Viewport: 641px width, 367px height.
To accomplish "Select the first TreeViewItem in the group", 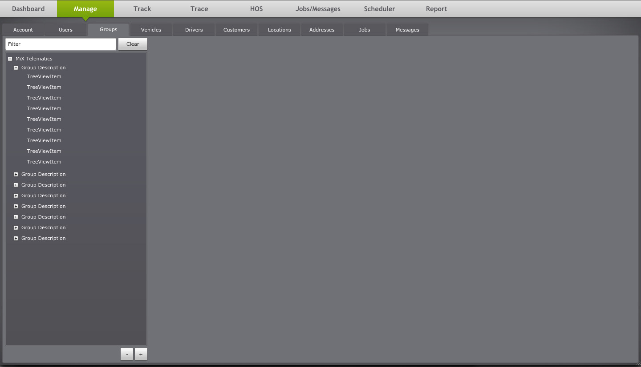I will point(44,76).
